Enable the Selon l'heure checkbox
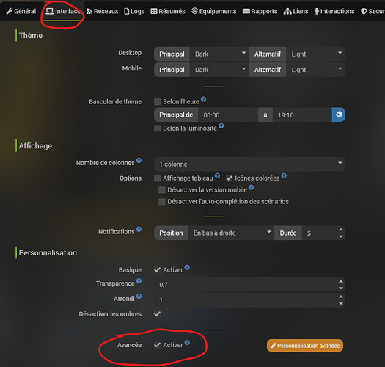This screenshot has height=367, width=385. (158, 102)
